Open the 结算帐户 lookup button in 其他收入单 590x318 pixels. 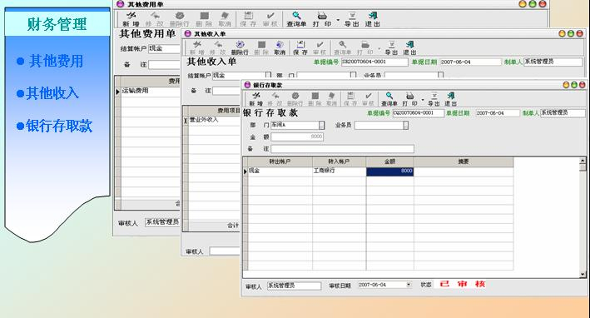(268, 75)
